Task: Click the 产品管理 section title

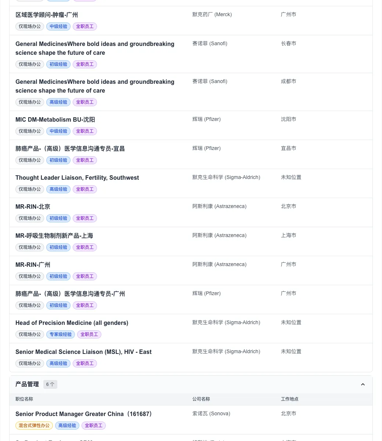Action: pos(27,384)
